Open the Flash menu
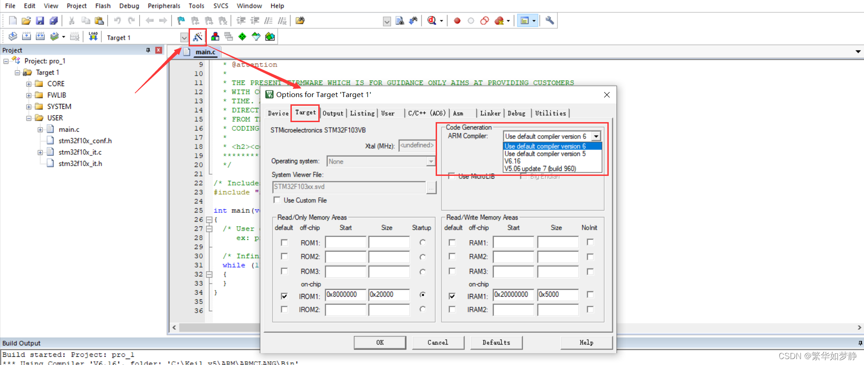This screenshot has width=864, height=365. [103, 6]
